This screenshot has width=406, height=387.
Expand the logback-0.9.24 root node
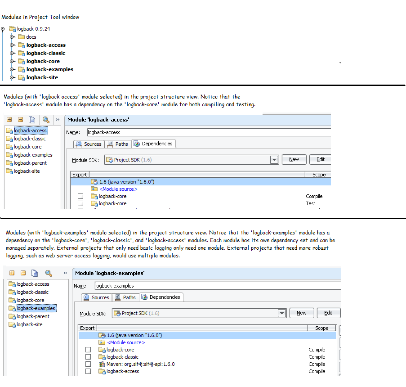[x=3, y=29]
